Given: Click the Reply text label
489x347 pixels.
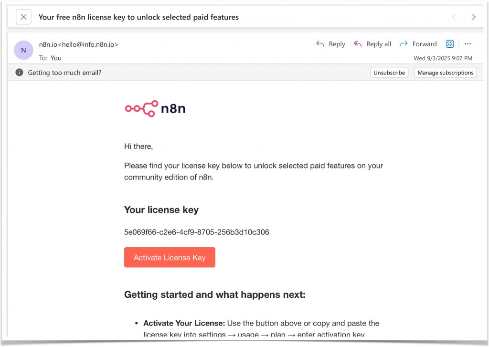Looking at the screenshot, I should [x=337, y=44].
